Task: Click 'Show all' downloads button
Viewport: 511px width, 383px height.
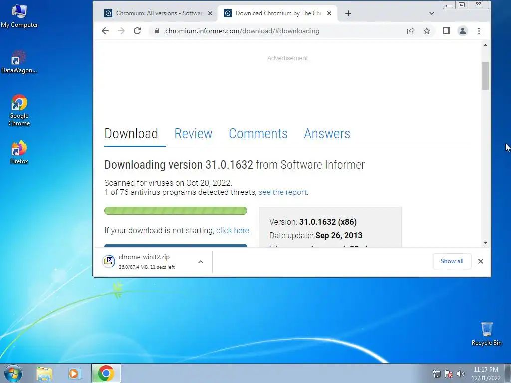Action: point(452,261)
